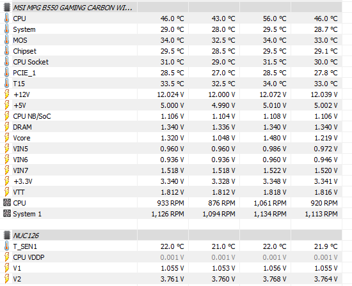
Task: Select the T_SEN1 label
Action: (25, 246)
